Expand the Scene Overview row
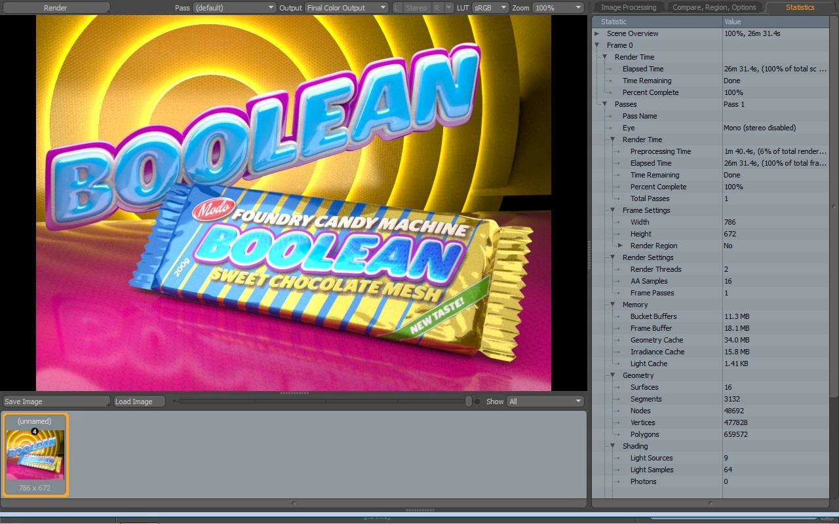Screen dimensions: 839x524 (597, 33)
